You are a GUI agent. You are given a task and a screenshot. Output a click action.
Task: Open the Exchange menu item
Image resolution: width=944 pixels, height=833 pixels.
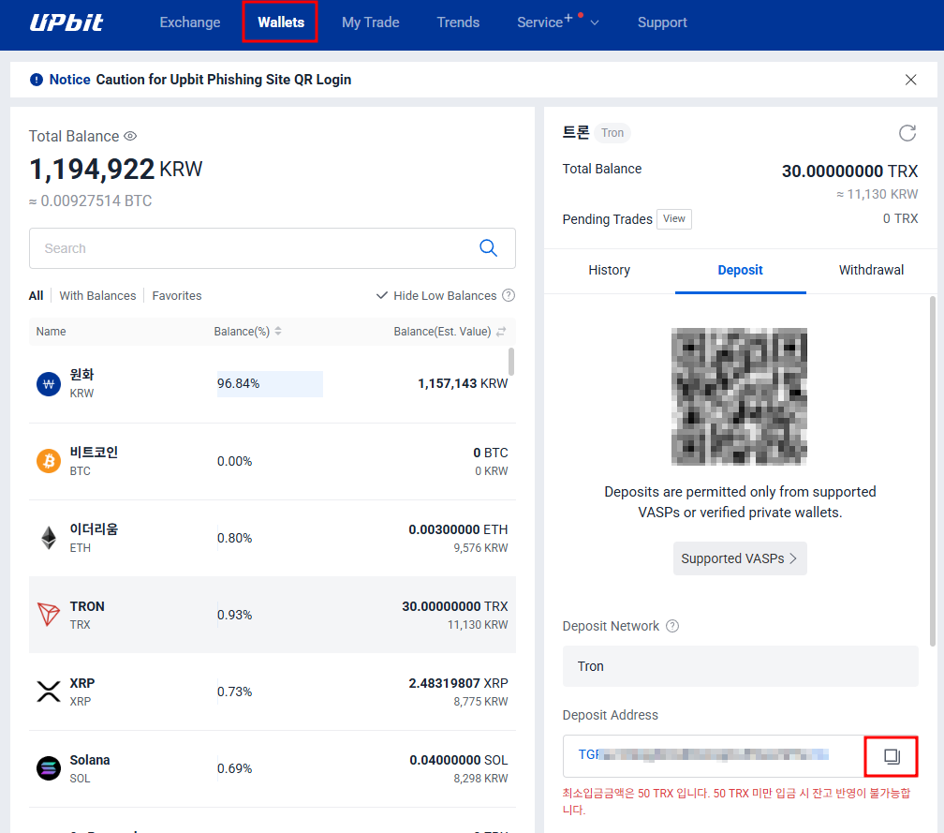tap(190, 22)
